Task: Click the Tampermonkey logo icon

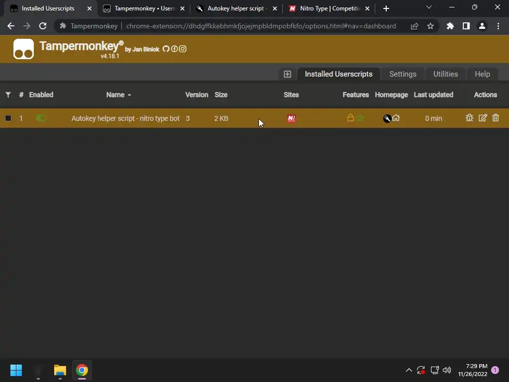Action: click(x=23, y=49)
